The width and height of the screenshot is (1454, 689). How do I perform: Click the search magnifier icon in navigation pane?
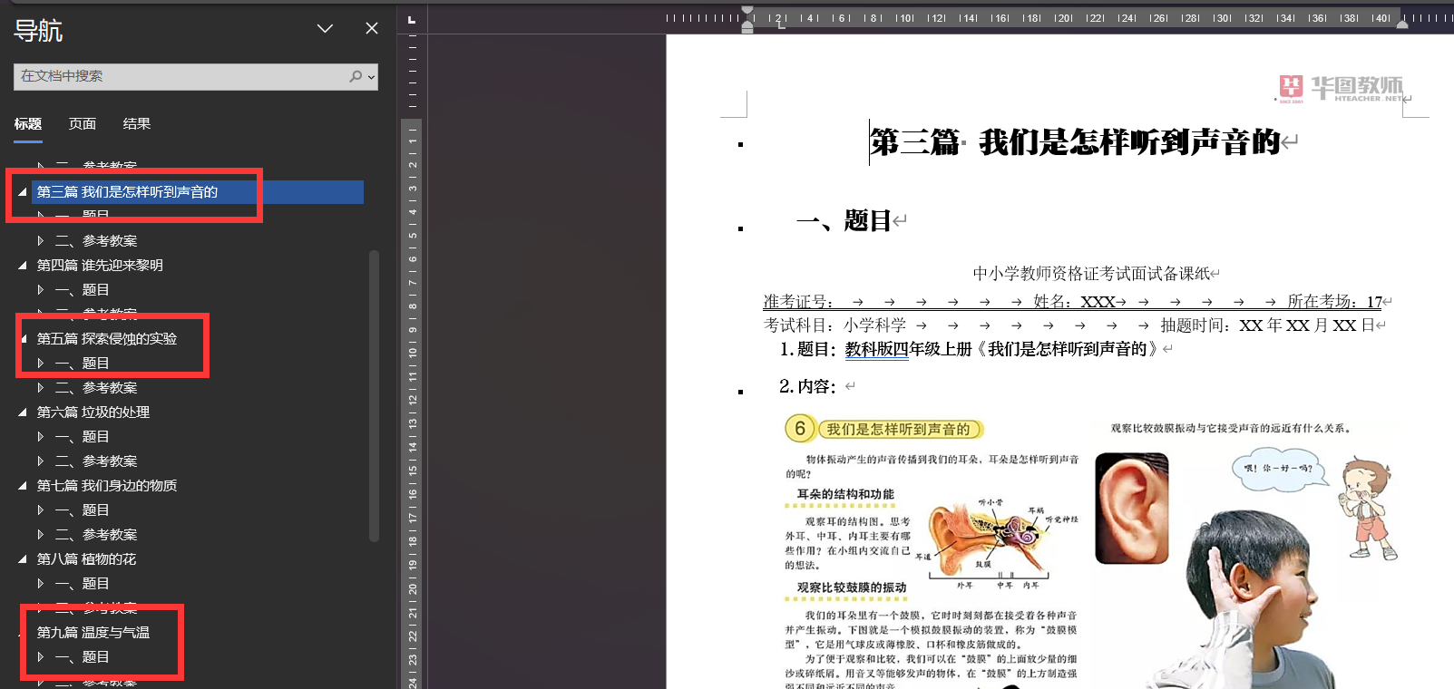(x=356, y=77)
